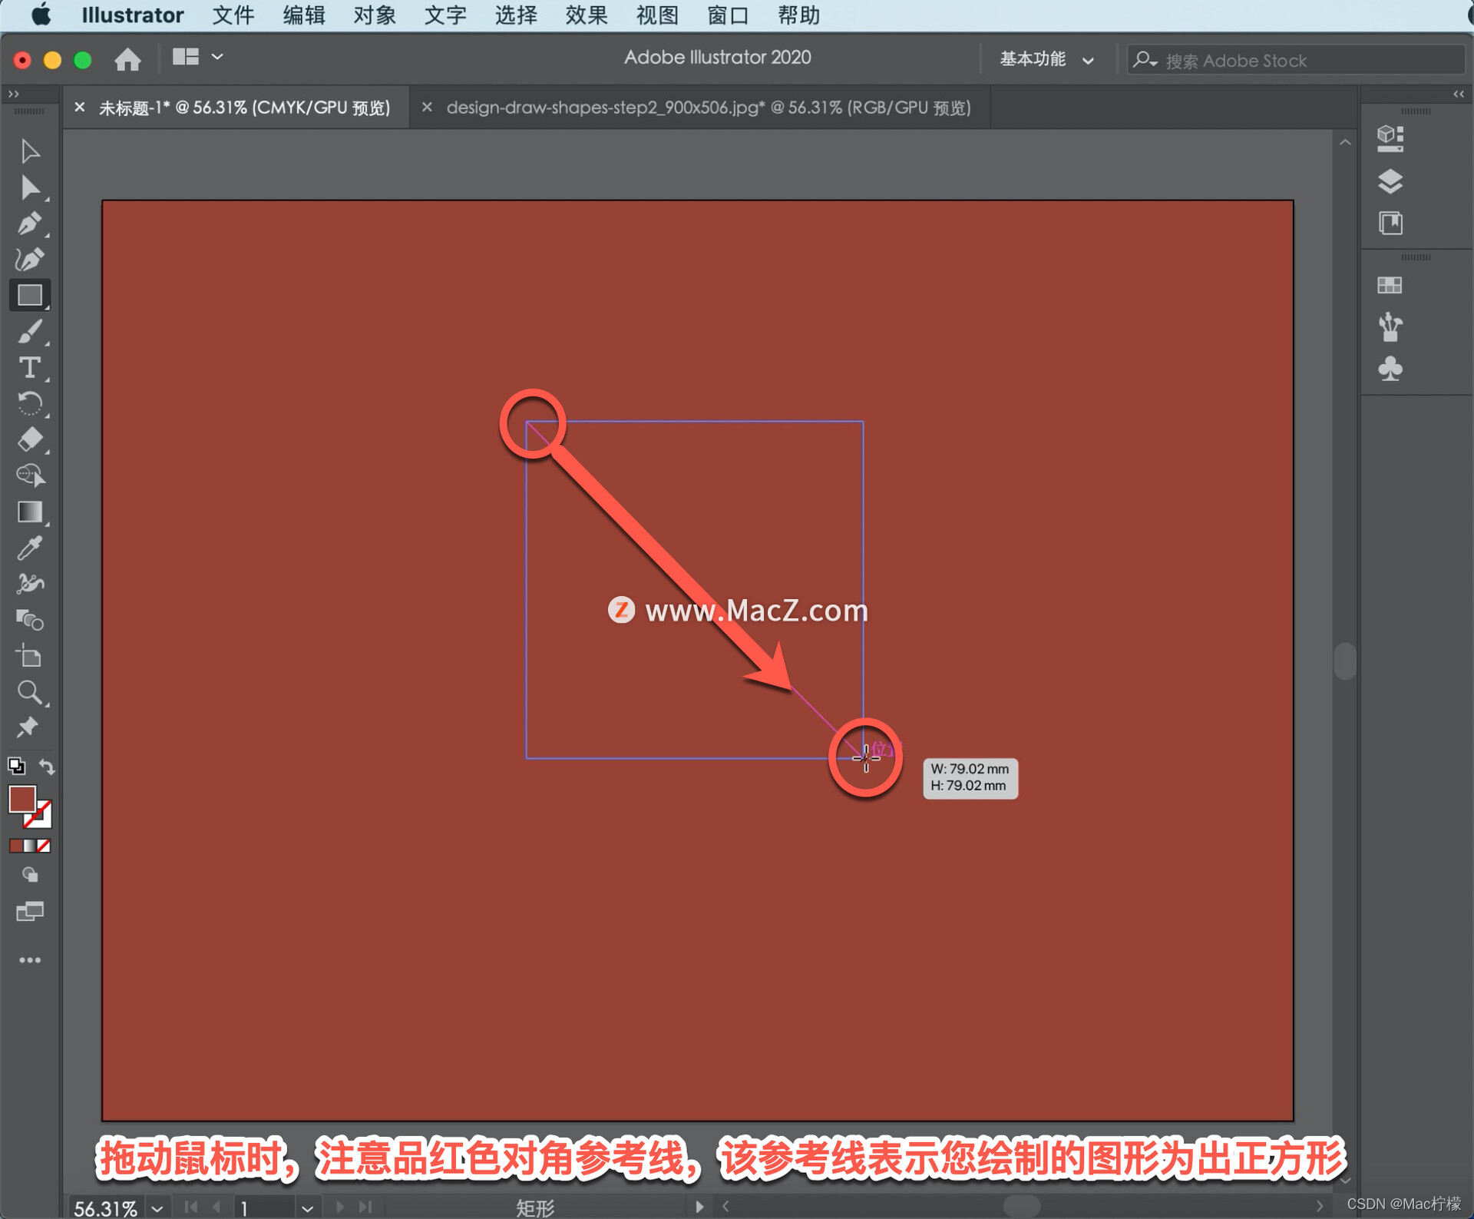Image resolution: width=1474 pixels, height=1219 pixels.
Task: Select the Gradient tool
Action: (29, 512)
